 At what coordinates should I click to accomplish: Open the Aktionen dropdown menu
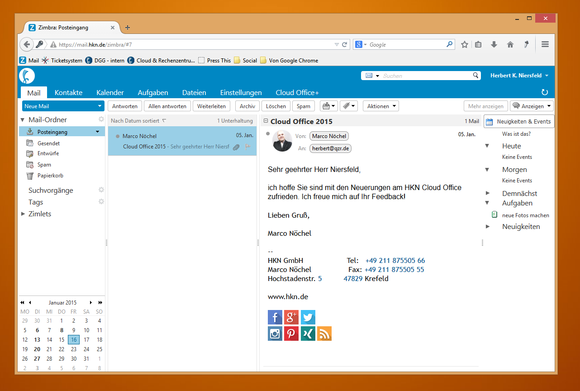pyautogui.click(x=381, y=106)
